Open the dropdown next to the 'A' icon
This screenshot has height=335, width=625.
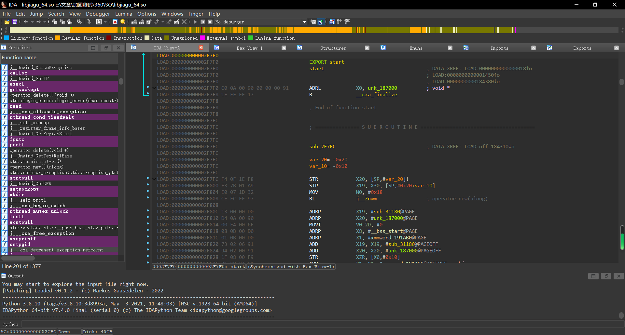(105, 22)
